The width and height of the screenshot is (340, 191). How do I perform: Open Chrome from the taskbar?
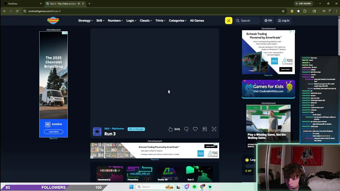coord(202,187)
